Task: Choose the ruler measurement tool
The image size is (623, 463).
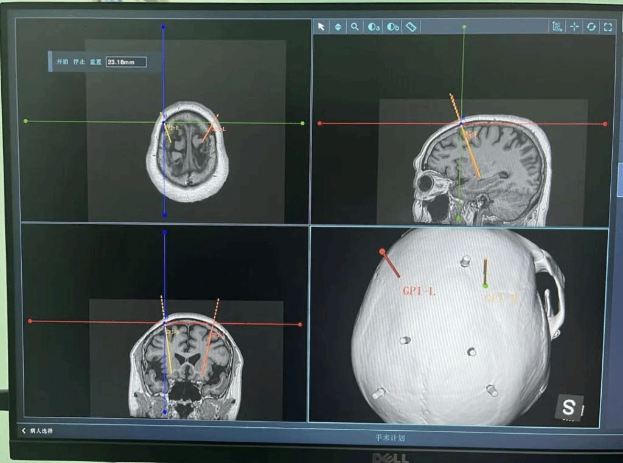Action: click(411, 27)
